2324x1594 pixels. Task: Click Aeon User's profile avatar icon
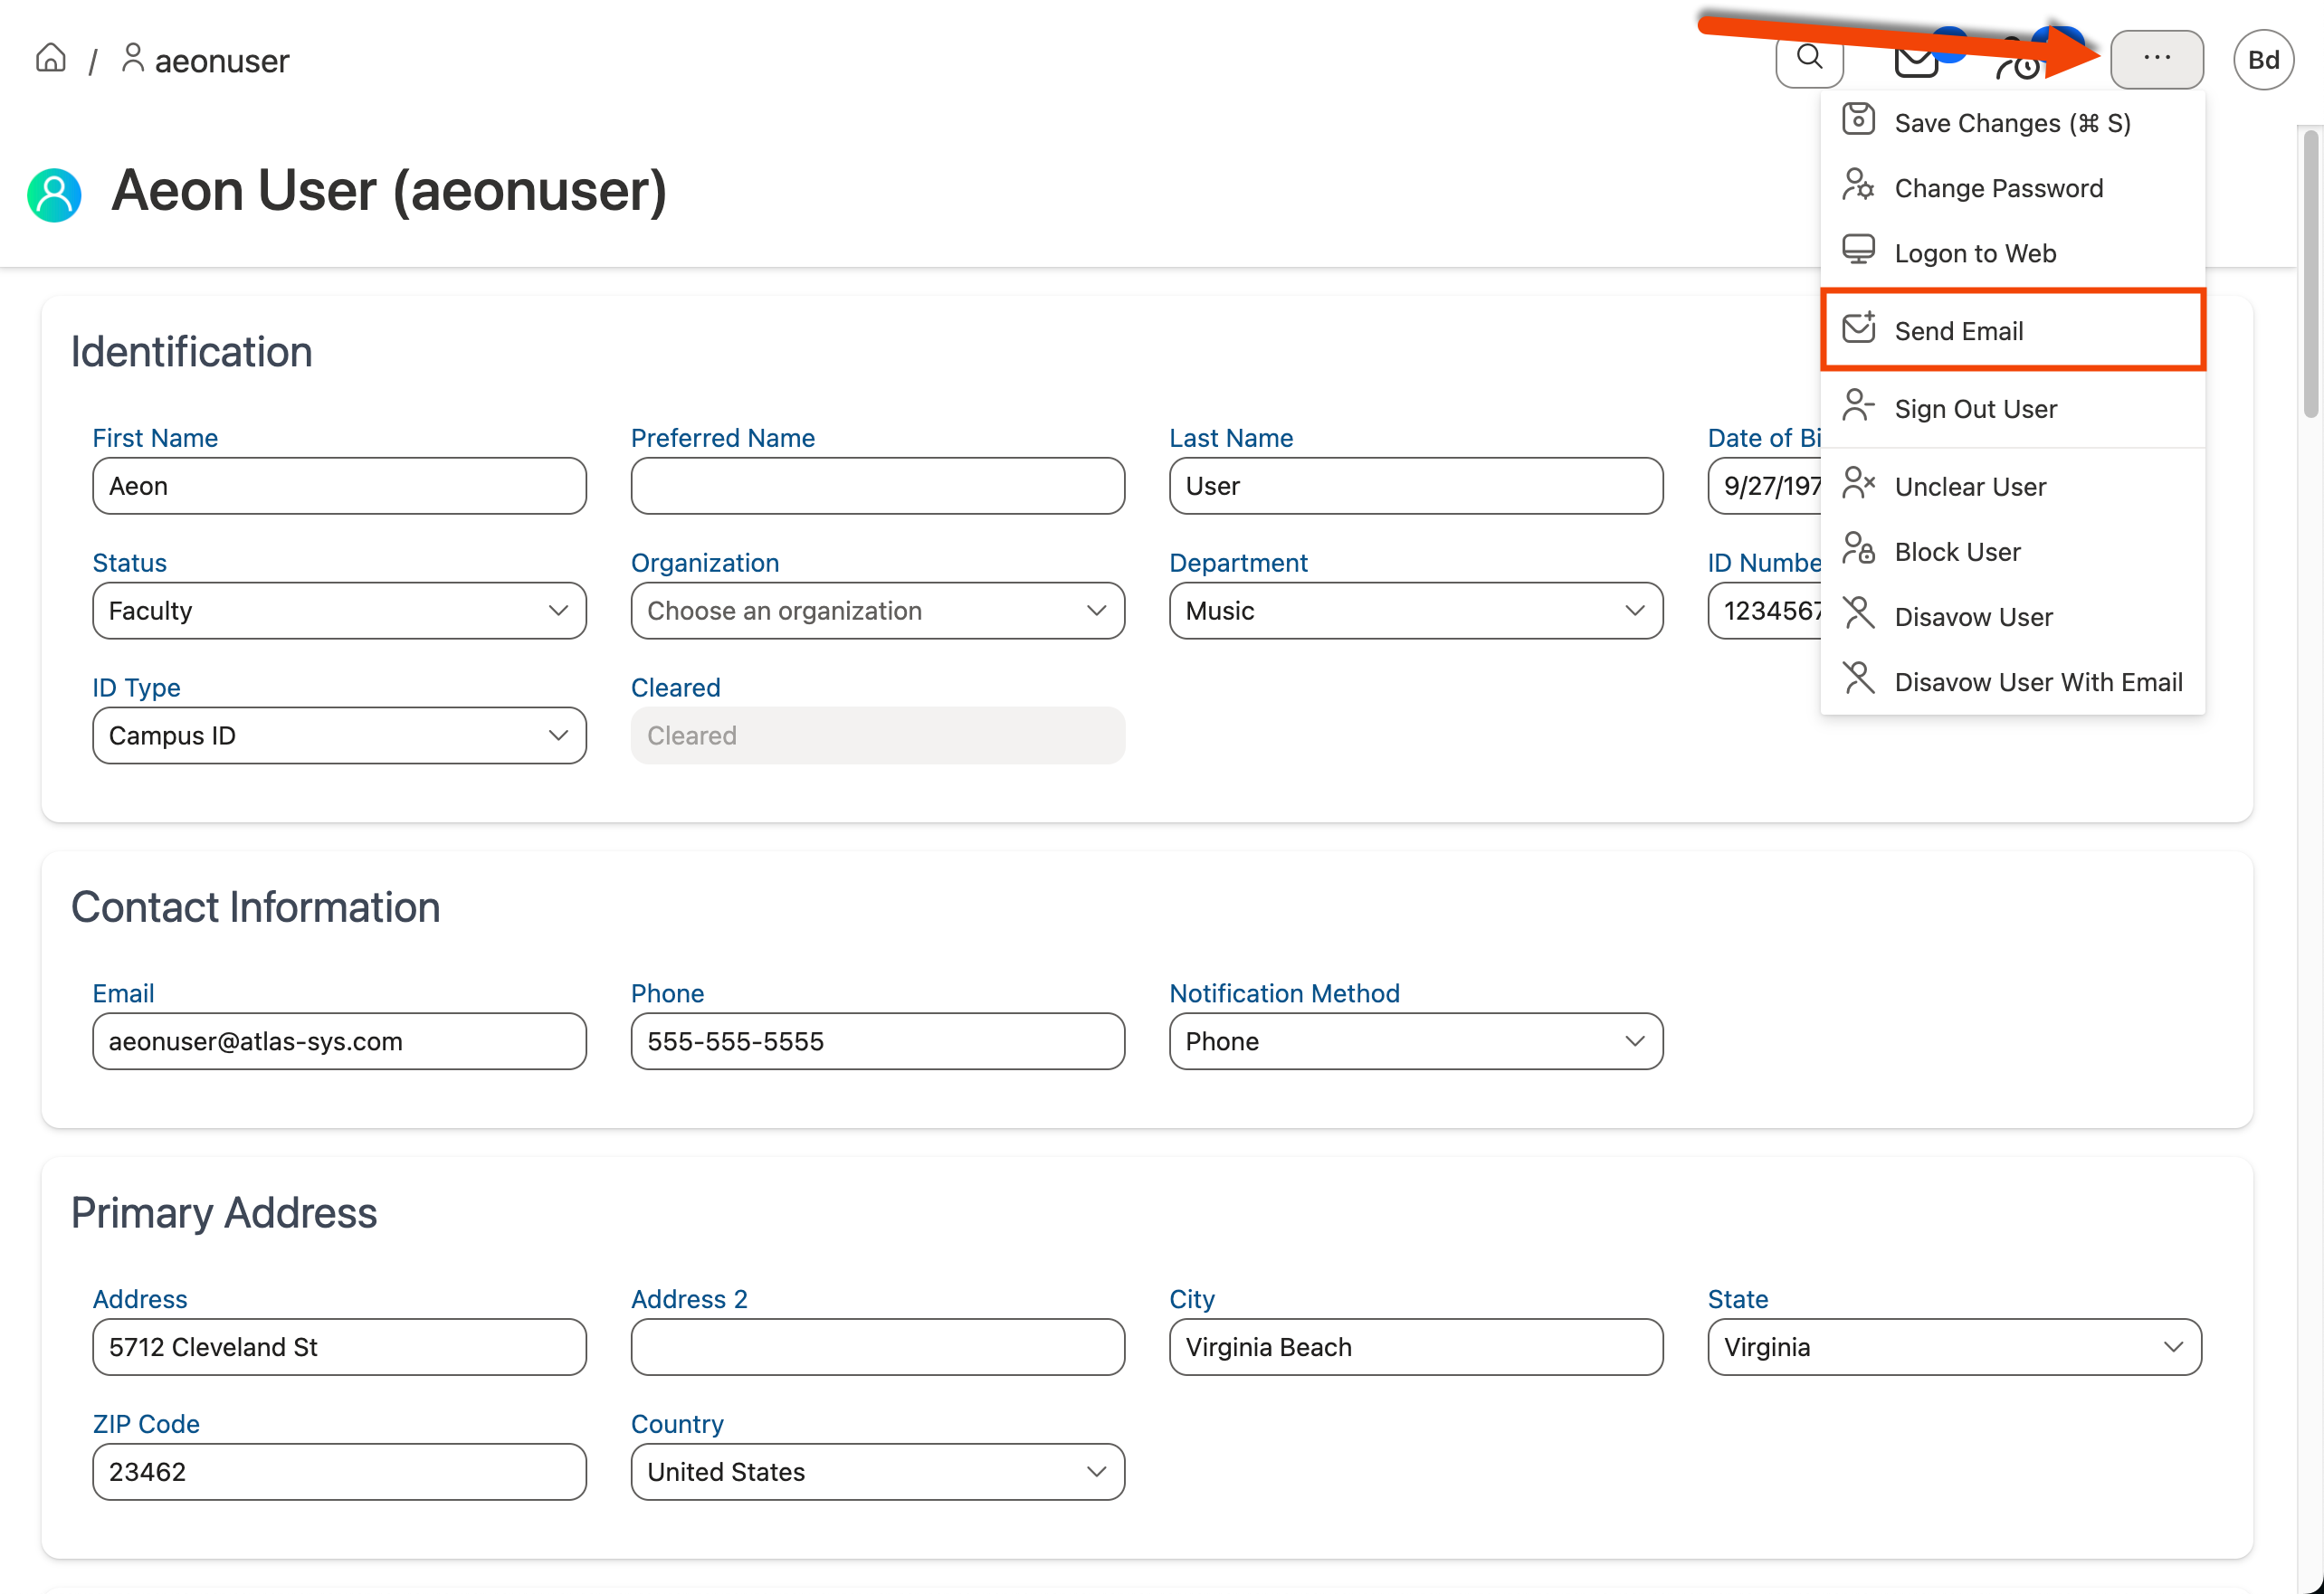click(54, 194)
